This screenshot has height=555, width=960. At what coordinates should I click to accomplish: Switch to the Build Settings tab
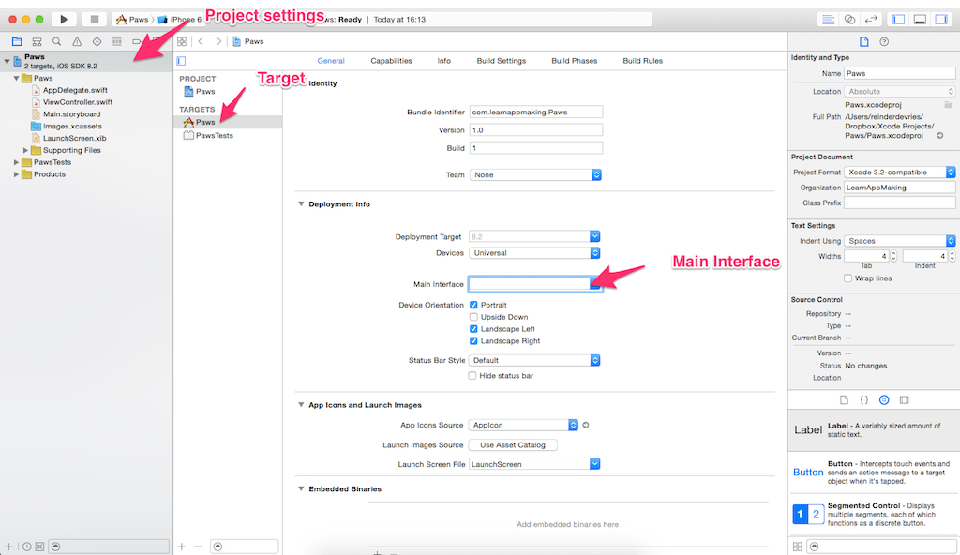click(x=501, y=61)
